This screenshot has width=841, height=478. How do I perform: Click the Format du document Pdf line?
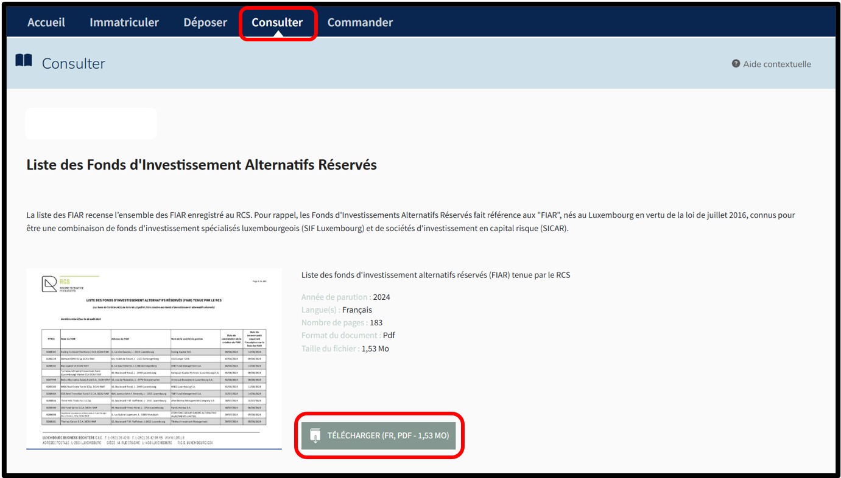(348, 336)
